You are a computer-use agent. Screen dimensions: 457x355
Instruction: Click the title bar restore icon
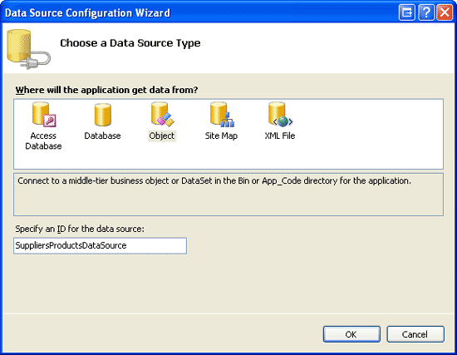[407, 12]
